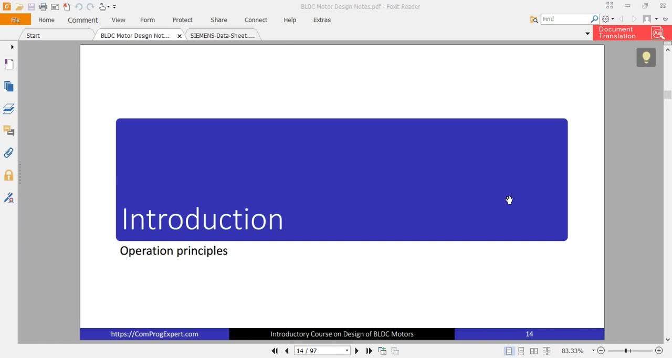
Task: Open the Layers panel
Action: (x=9, y=109)
